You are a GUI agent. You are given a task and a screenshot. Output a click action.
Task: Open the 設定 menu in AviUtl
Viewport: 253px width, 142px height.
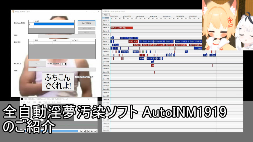[x=35, y=102]
